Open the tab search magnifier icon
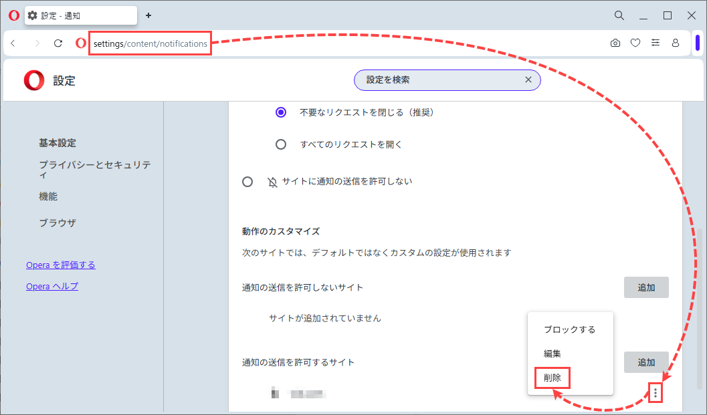The width and height of the screenshot is (707, 415). click(619, 15)
